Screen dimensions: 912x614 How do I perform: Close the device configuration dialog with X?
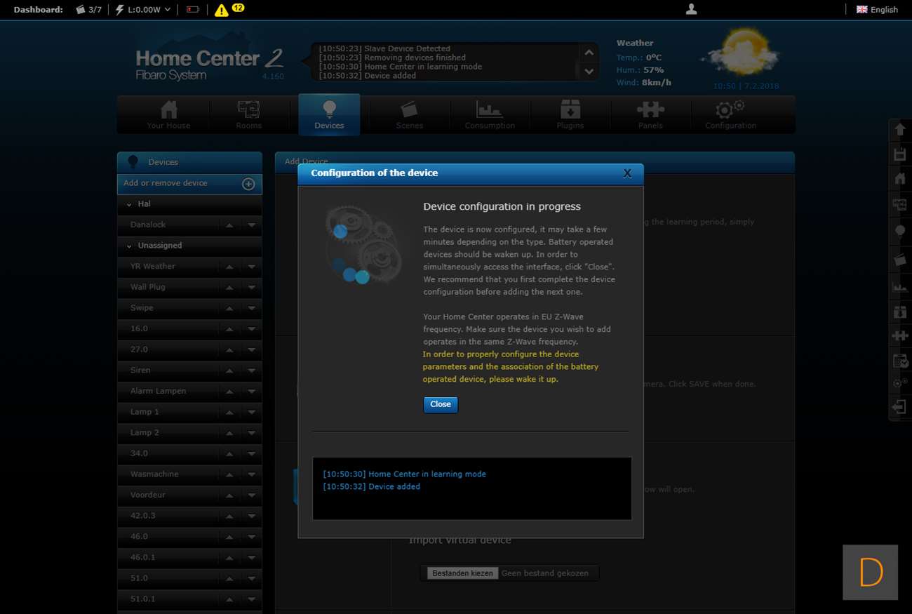[x=627, y=173]
